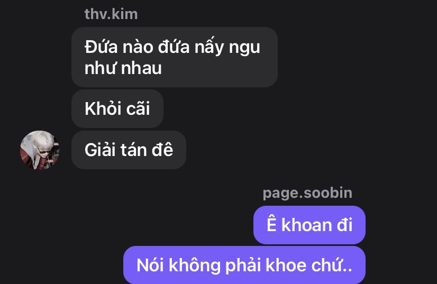437x284 pixels.
Task: Click the word 'cãi' in the second bubble
Action: [x=138, y=108]
